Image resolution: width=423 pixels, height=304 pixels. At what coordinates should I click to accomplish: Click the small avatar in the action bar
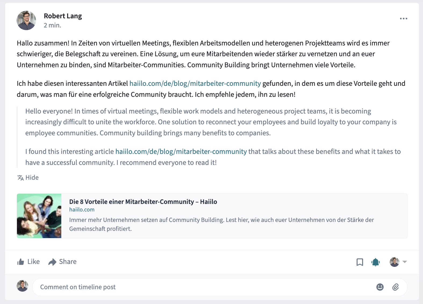click(x=395, y=262)
